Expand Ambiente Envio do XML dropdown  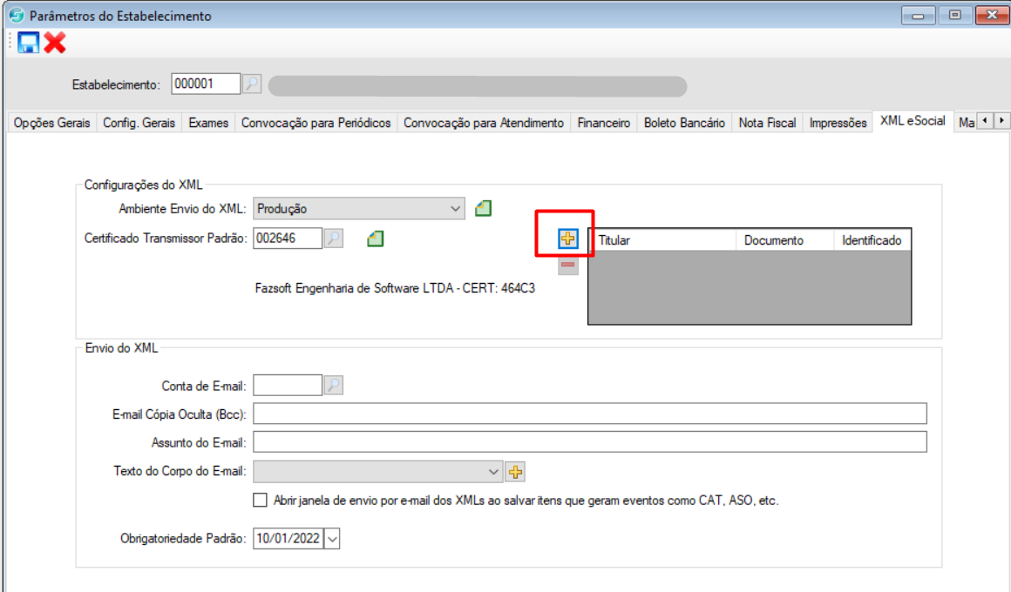[x=456, y=209]
